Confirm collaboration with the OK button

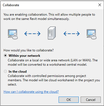coord(69,100)
